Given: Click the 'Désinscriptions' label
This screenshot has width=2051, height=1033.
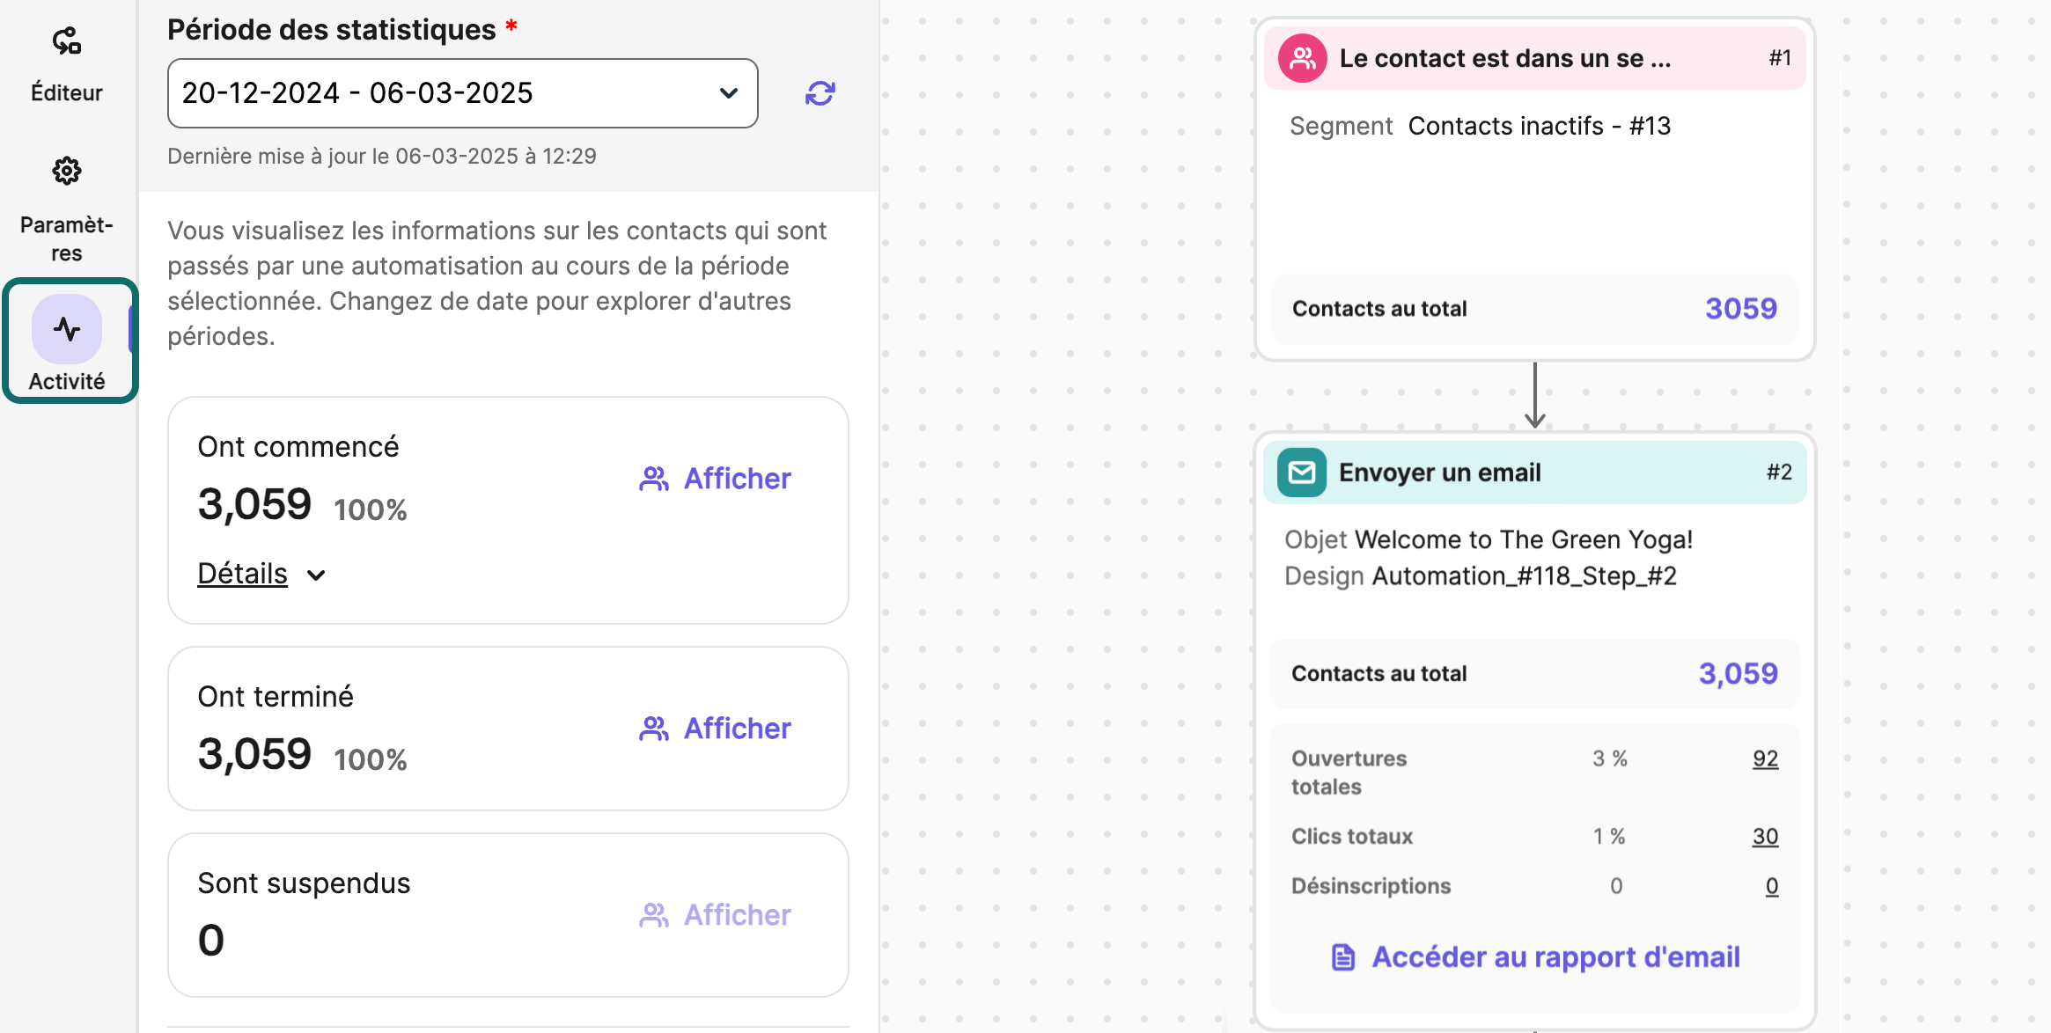Looking at the screenshot, I should click(1371, 886).
